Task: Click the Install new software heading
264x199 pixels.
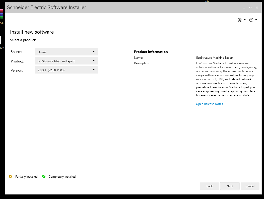Action: pos(32,32)
